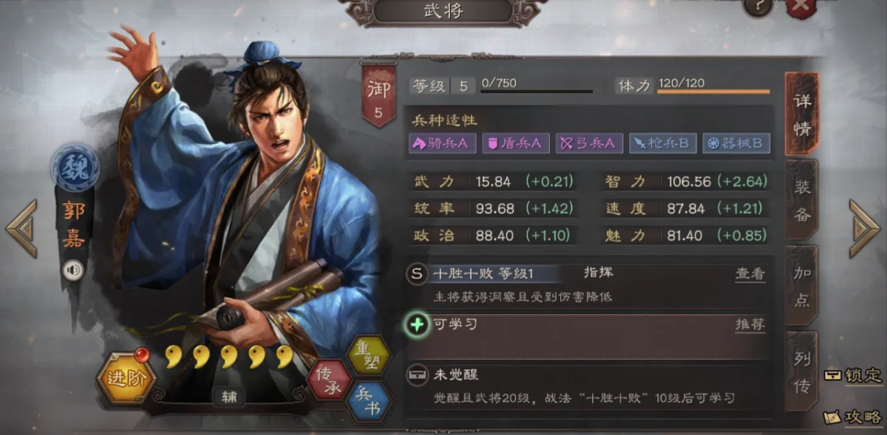The height and width of the screenshot is (435, 887).
Task: Open the 兵书 war book hexagon icon
Action: pos(367,403)
